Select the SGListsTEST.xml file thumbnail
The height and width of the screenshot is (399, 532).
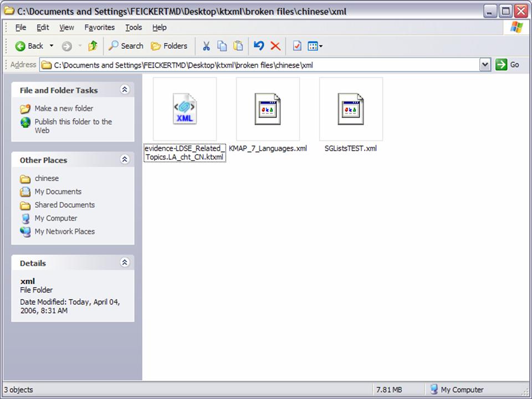[x=351, y=109]
